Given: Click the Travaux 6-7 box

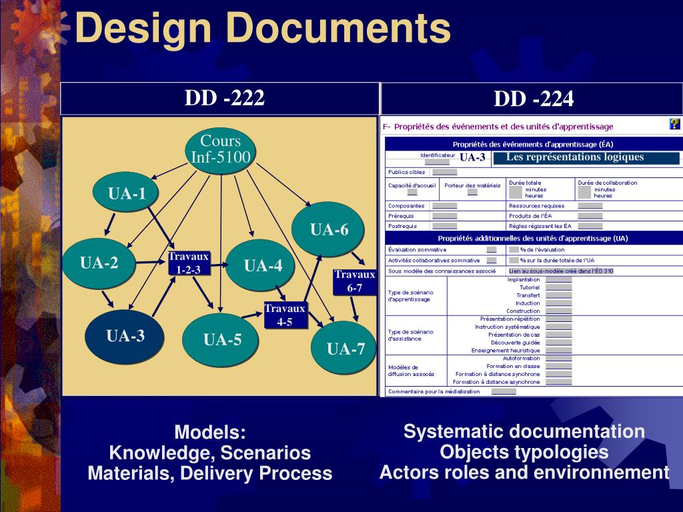Looking at the screenshot, I should point(355,282).
